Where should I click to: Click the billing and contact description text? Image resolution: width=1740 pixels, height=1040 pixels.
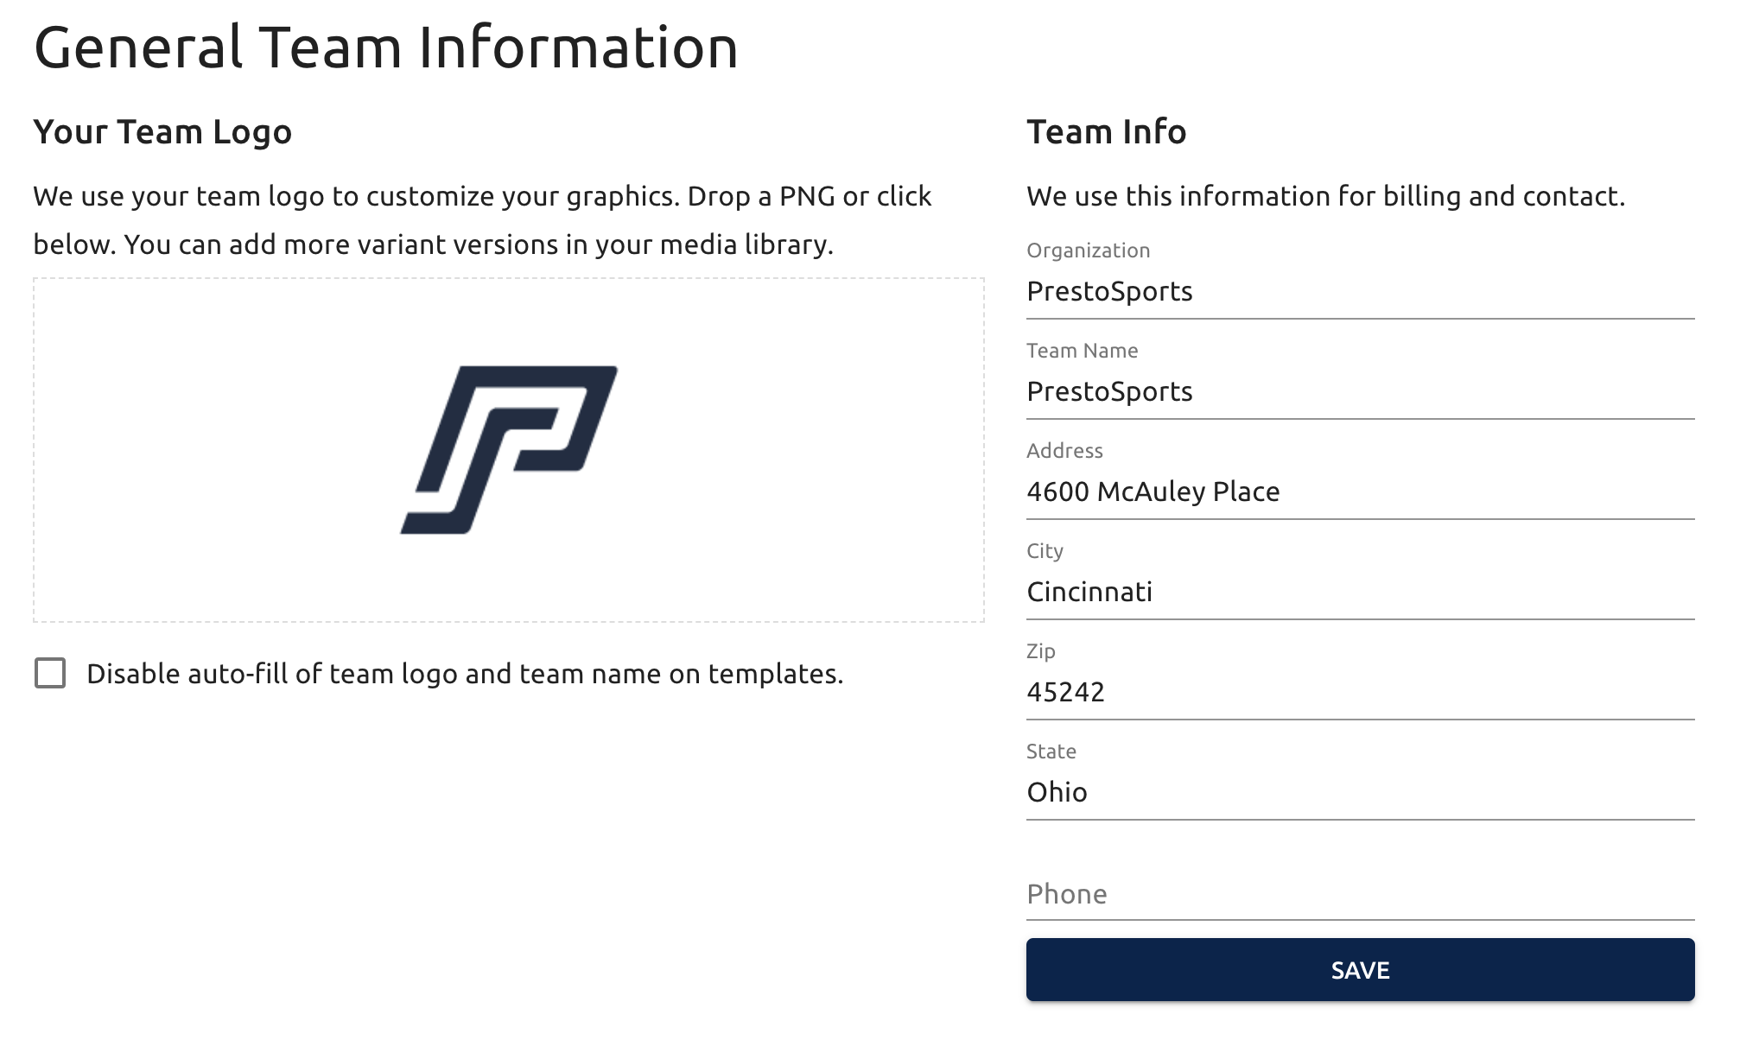tap(1325, 197)
